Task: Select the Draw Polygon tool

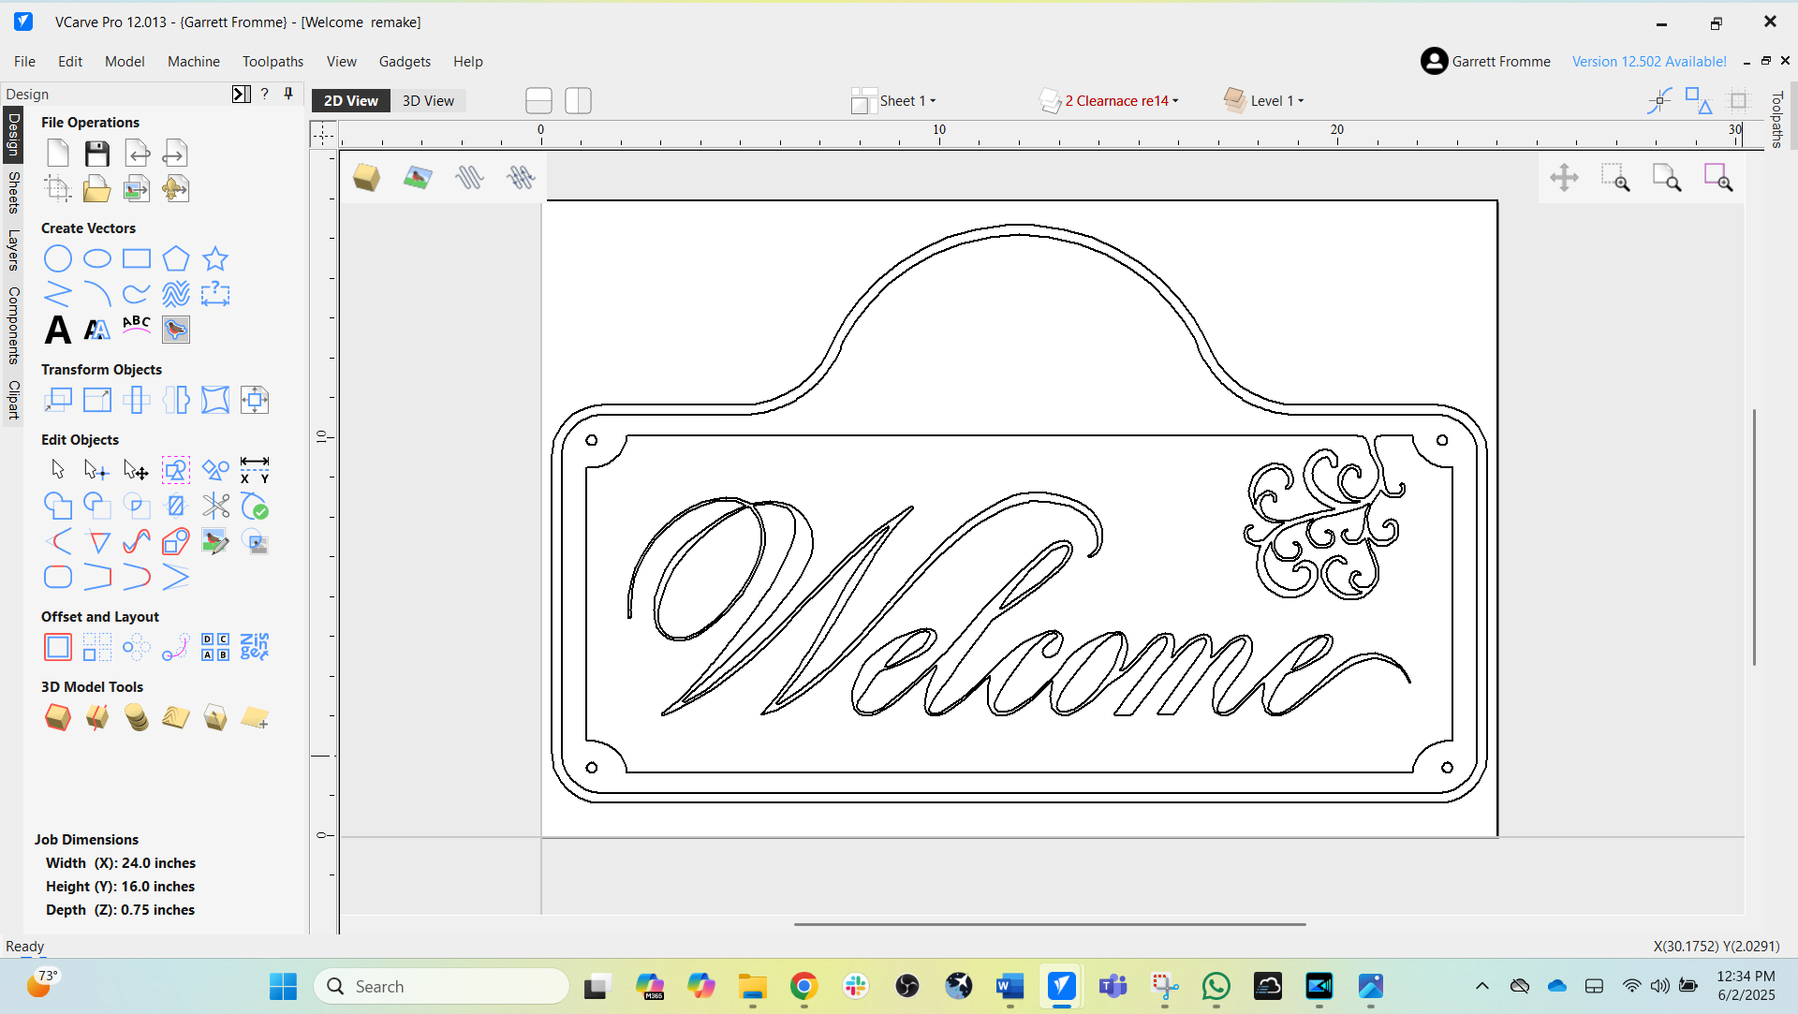Action: (x=175, y=258)
